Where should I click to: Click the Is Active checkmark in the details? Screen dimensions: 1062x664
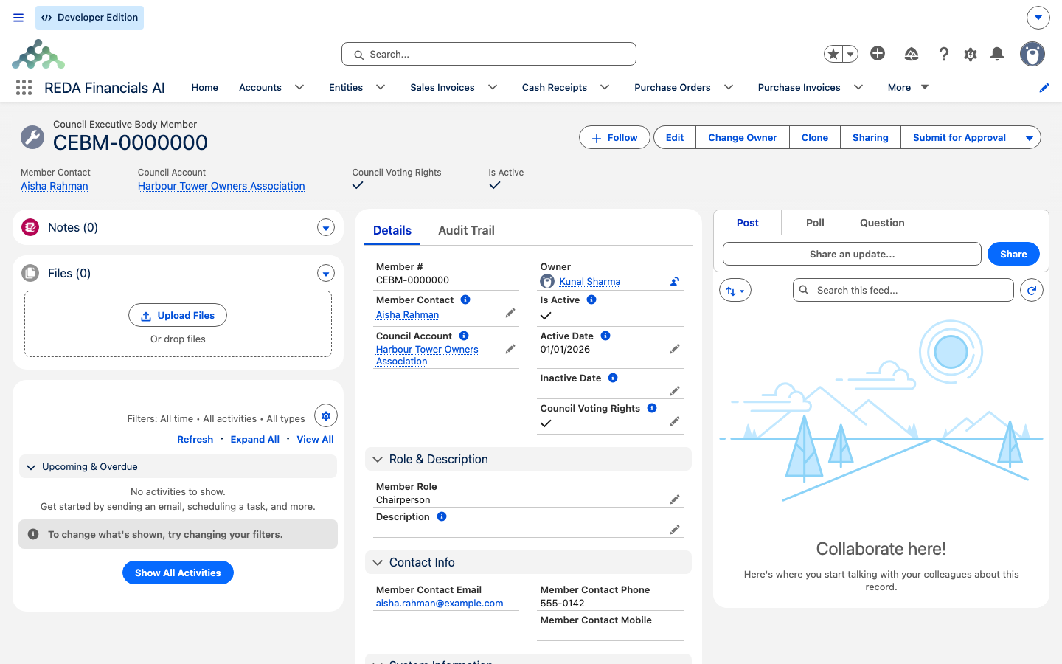click(x=546, y=316)
